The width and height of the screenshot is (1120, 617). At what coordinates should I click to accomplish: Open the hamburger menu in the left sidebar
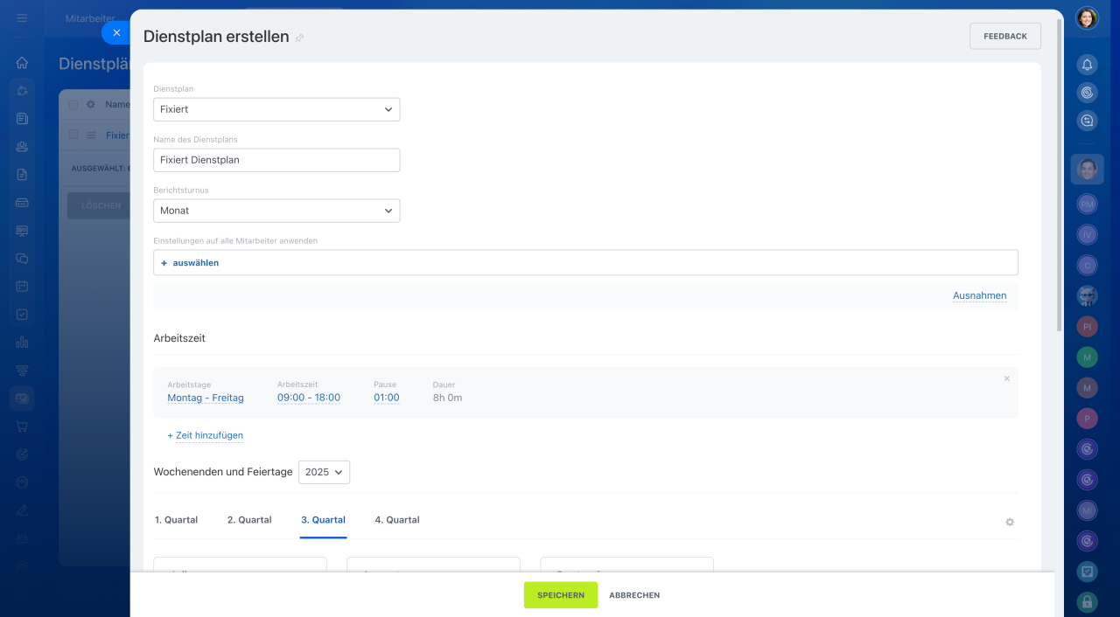click(x=22, y=18)
